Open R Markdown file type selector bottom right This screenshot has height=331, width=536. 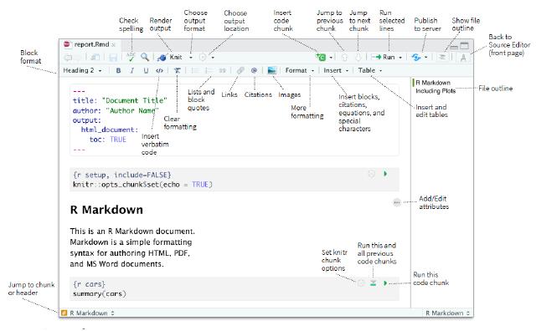point(447,313)
